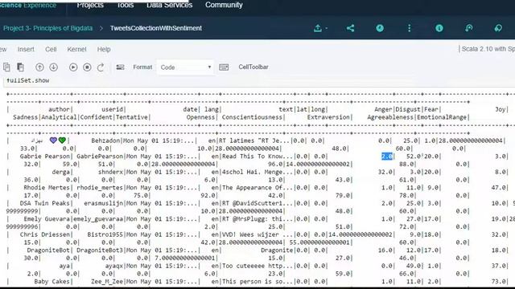Click the paste cells icon
The image size is (515, 289).
[20, 67]
